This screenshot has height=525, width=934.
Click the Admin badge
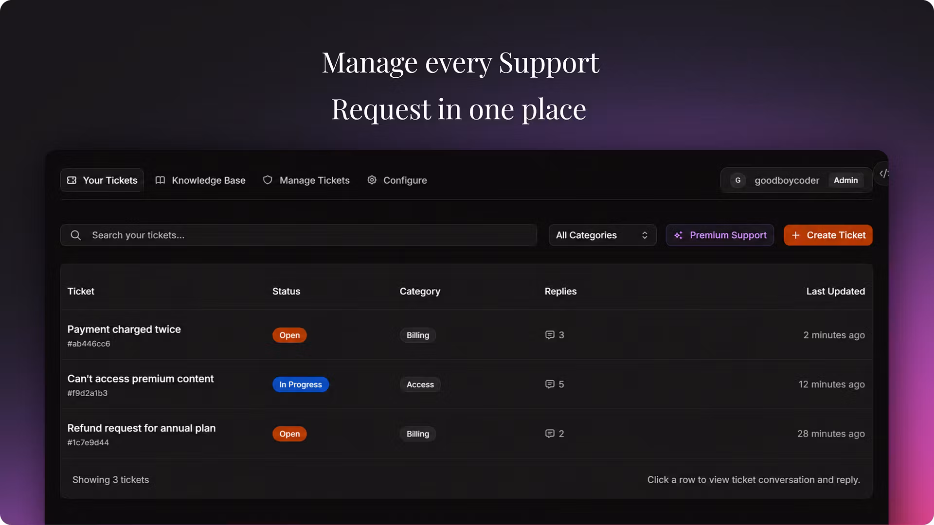tap(846, 180)
